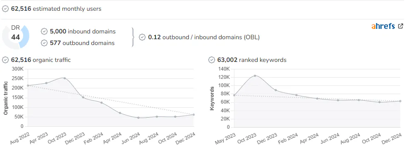This screenshot has width=406, height=149.
Task: Click external link icon beside ahrefs
Action: (401, 26)
